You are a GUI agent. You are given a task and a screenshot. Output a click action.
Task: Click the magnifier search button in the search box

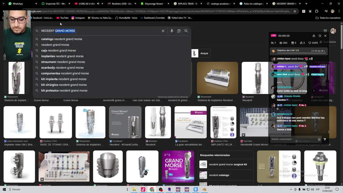pyautogui.click(x=186, y=31)
